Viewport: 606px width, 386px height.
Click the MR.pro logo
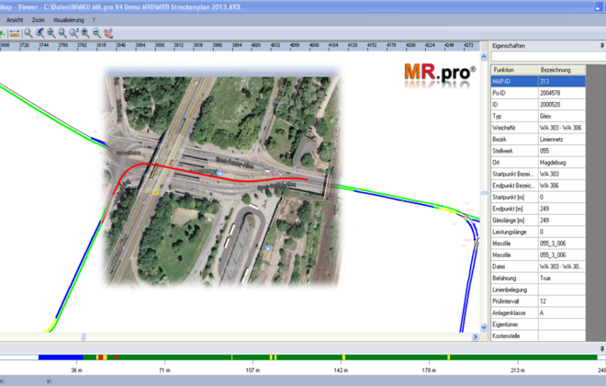pyautogui.click(x=440, y=73)
